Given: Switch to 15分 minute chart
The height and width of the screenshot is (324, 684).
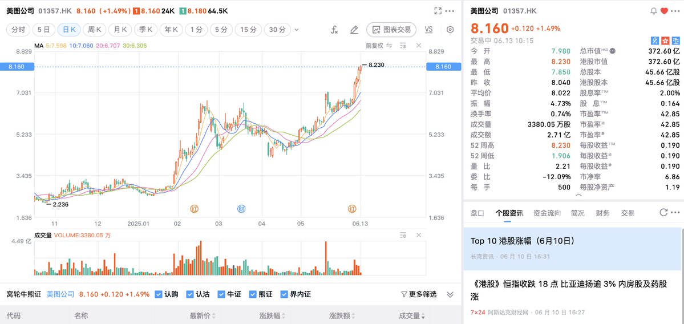Looking at the screenshot, I should (x=248, y=30).
